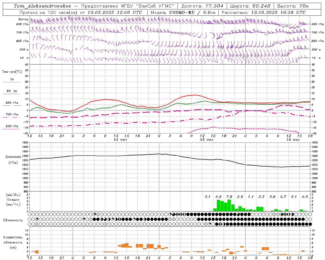Click the 0.7 precipitation value
325x260 pixels.
point(283,197)
